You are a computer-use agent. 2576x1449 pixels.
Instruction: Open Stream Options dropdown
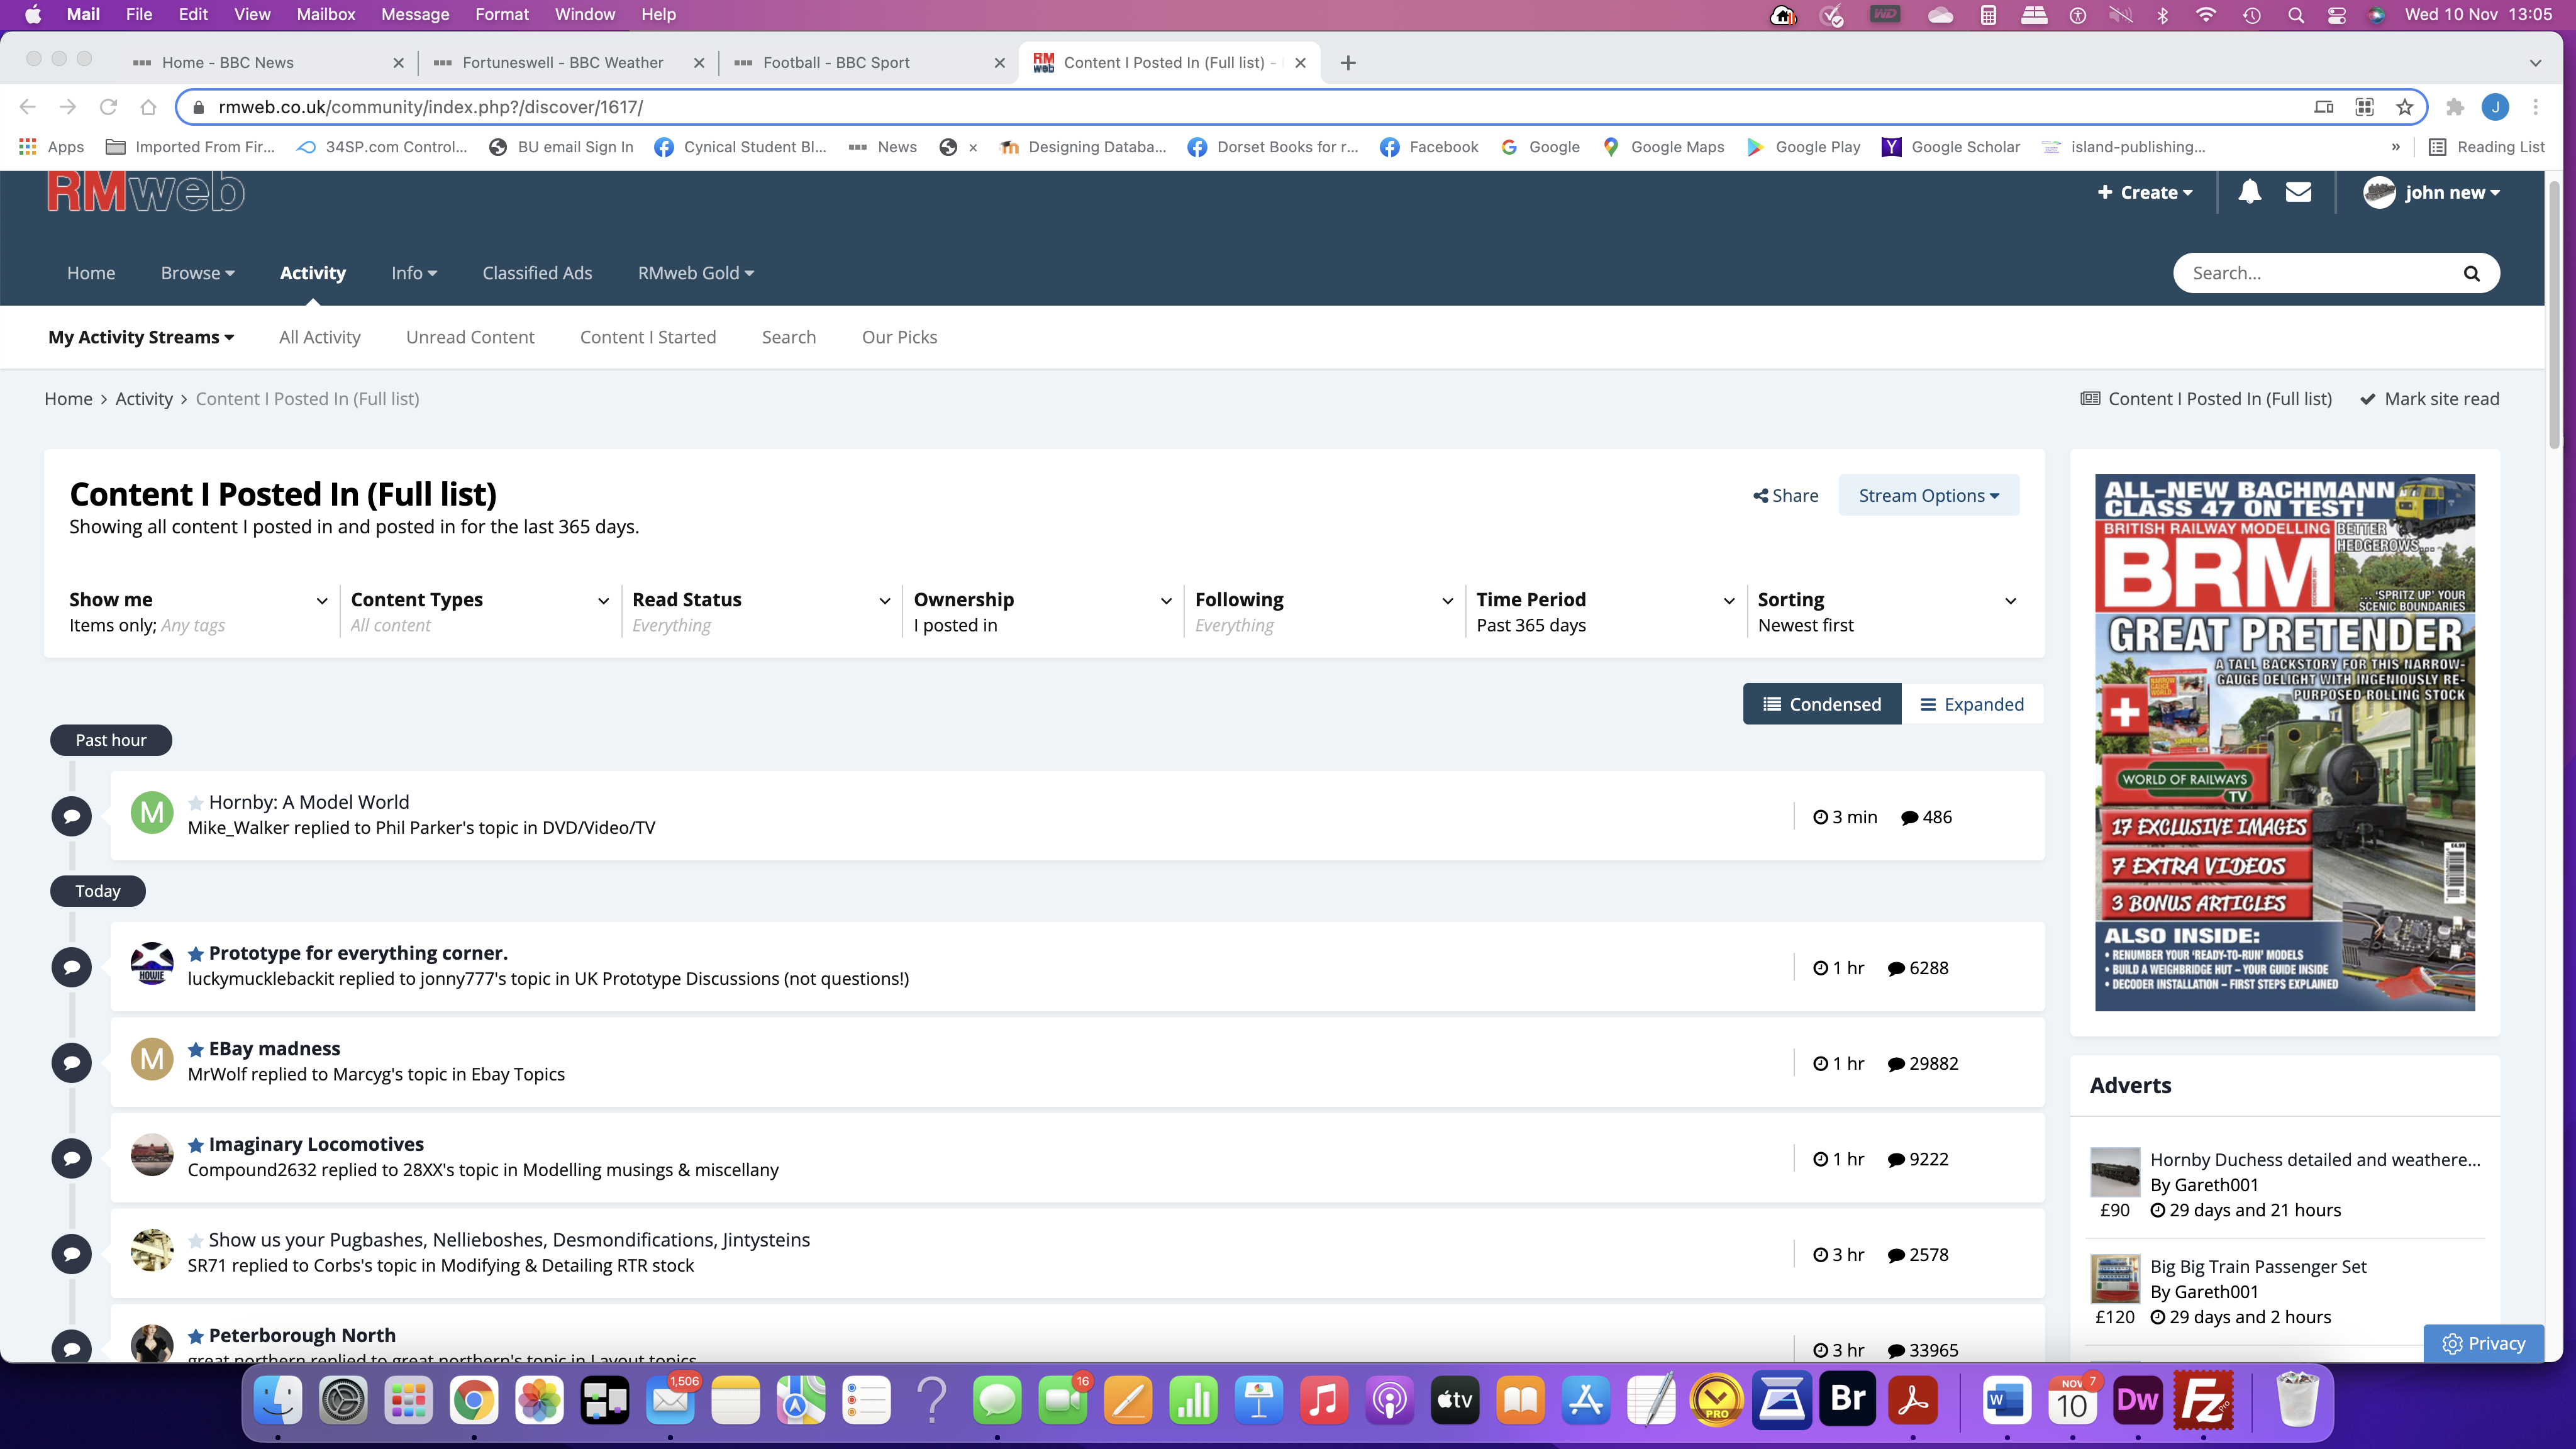click(x=1928, y=495)
